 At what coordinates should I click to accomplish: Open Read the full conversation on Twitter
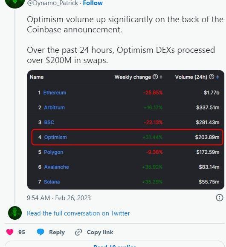[78, 213]
